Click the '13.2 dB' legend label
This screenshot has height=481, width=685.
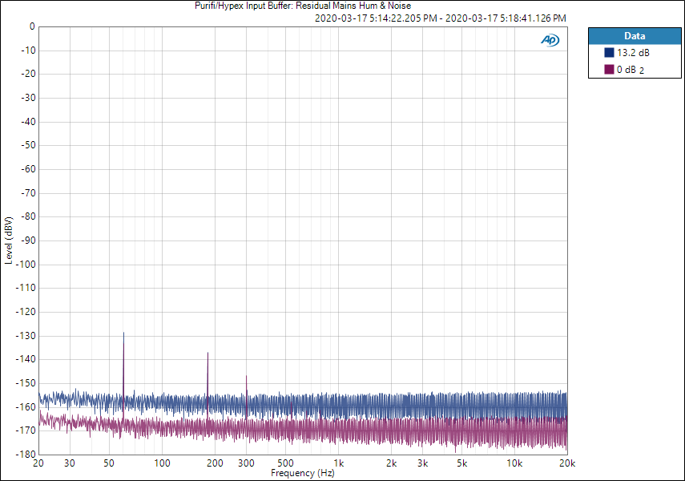tap(633, 52)
